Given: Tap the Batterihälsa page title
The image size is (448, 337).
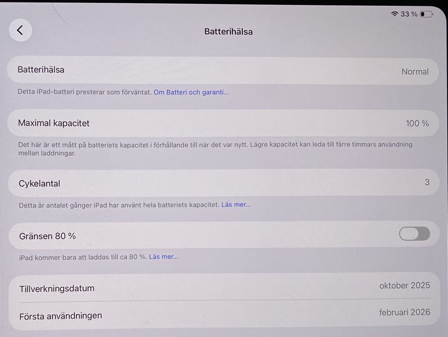Looking at the screenshot, I should [x=229, y=32].
